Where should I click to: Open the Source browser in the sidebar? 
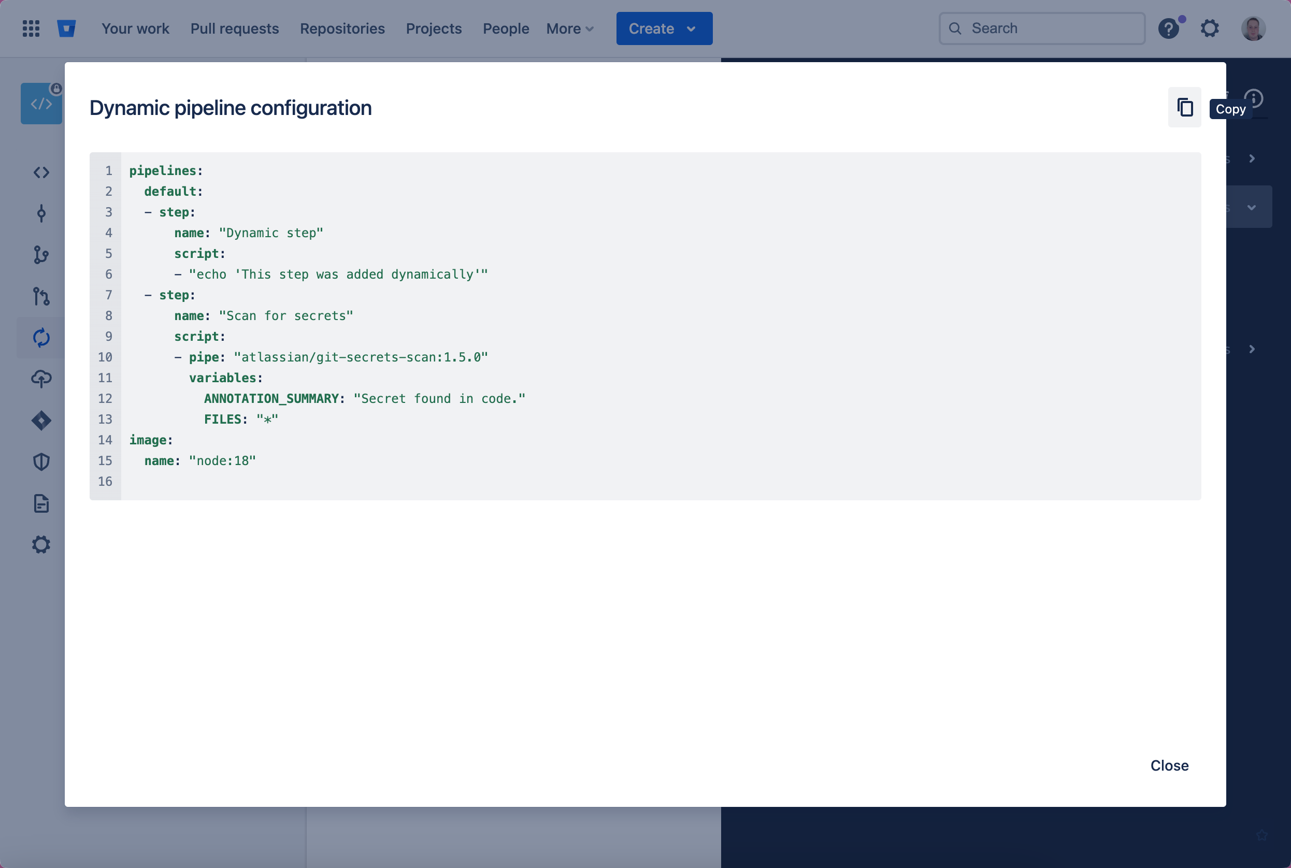click(41, 172)
